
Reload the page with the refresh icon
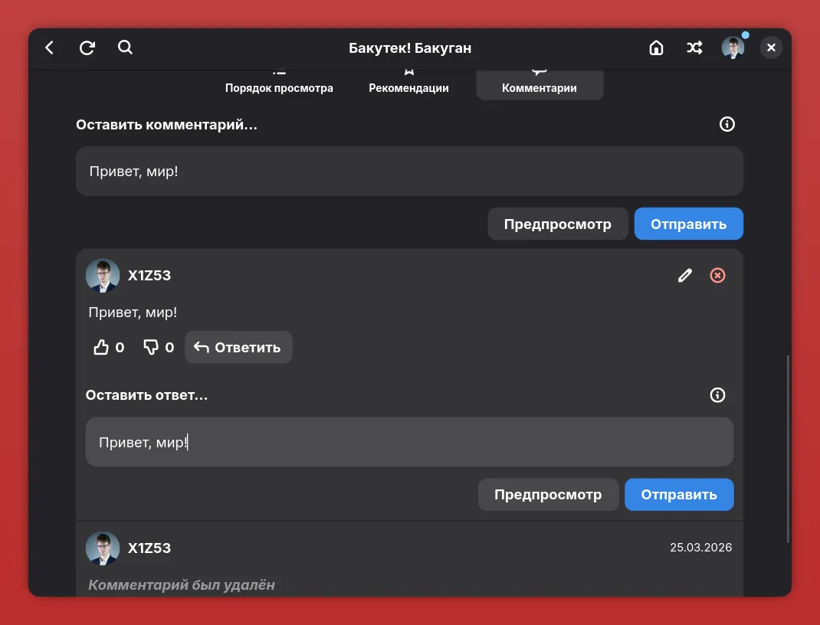[87, 47]
